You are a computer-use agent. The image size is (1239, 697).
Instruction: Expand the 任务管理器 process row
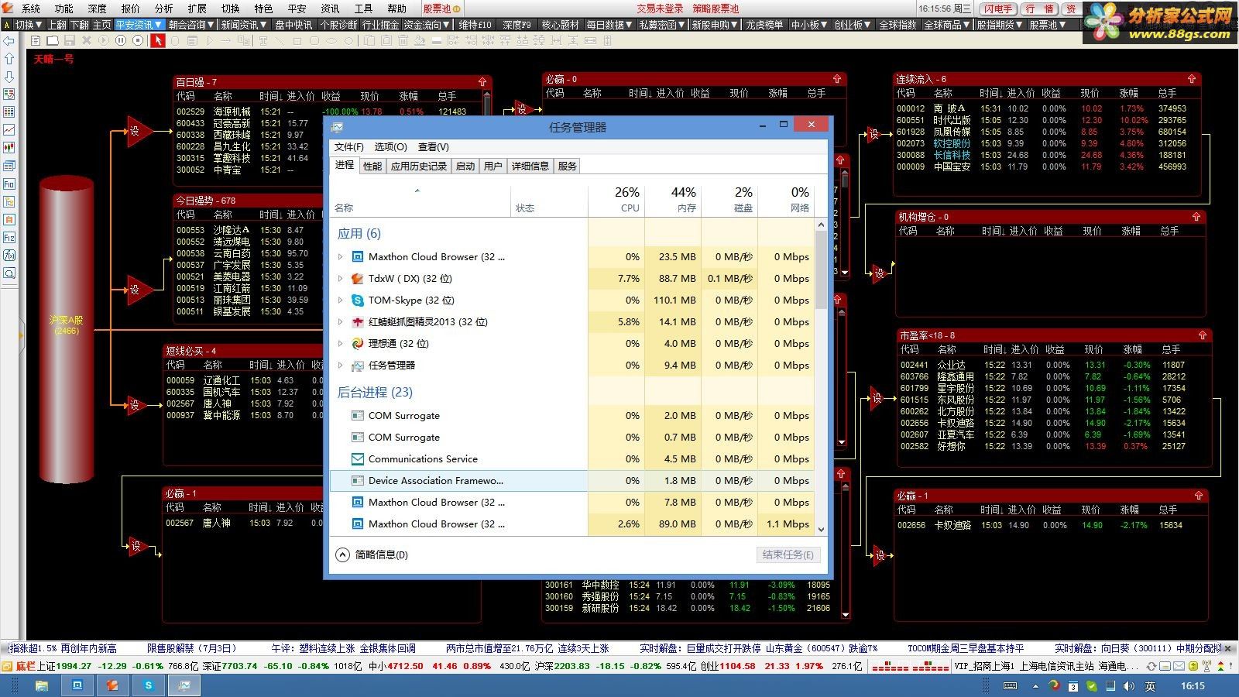point(340,365)
